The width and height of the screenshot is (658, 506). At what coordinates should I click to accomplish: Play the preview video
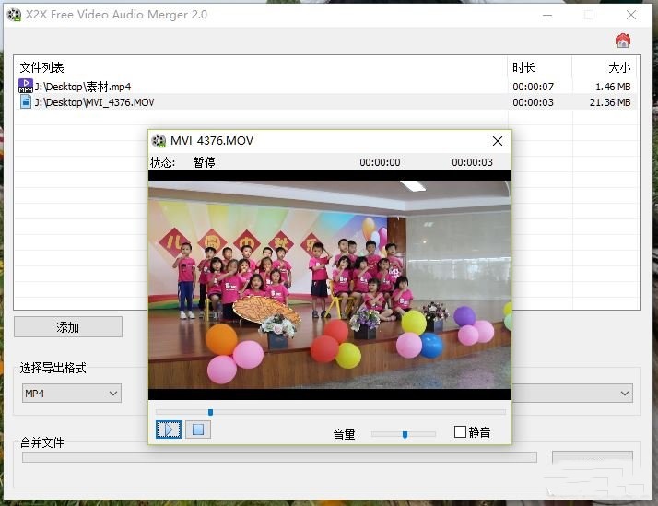pyautogui.click(x=169, y=430)
